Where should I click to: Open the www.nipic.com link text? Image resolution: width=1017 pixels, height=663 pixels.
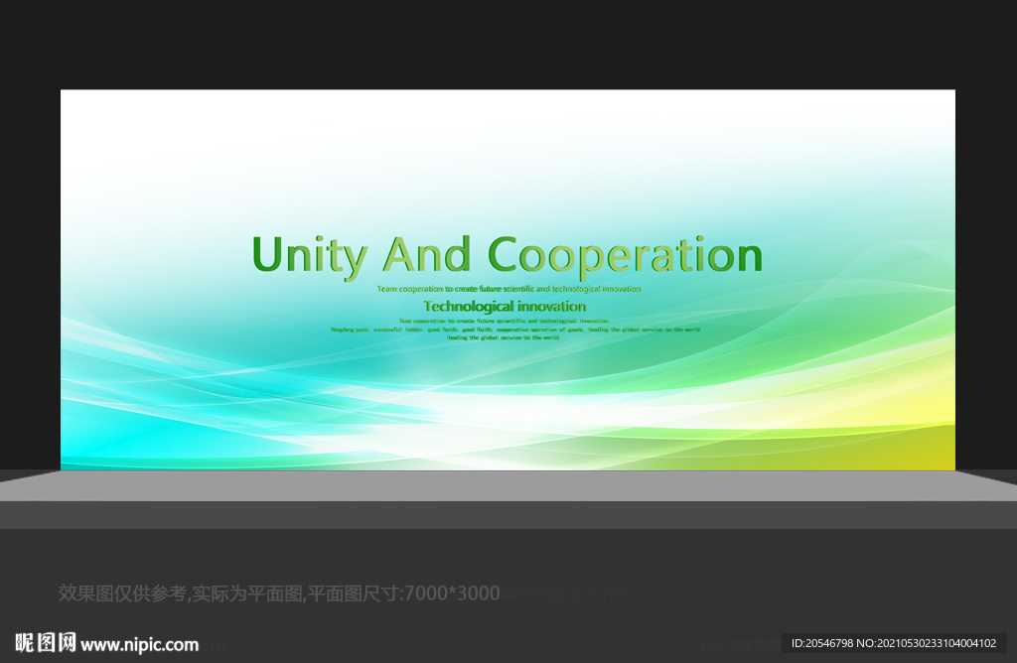point(139,645)
